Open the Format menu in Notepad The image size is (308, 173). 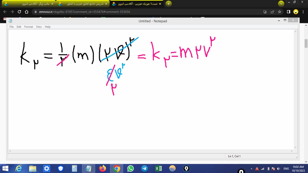(x=28, y=27)
